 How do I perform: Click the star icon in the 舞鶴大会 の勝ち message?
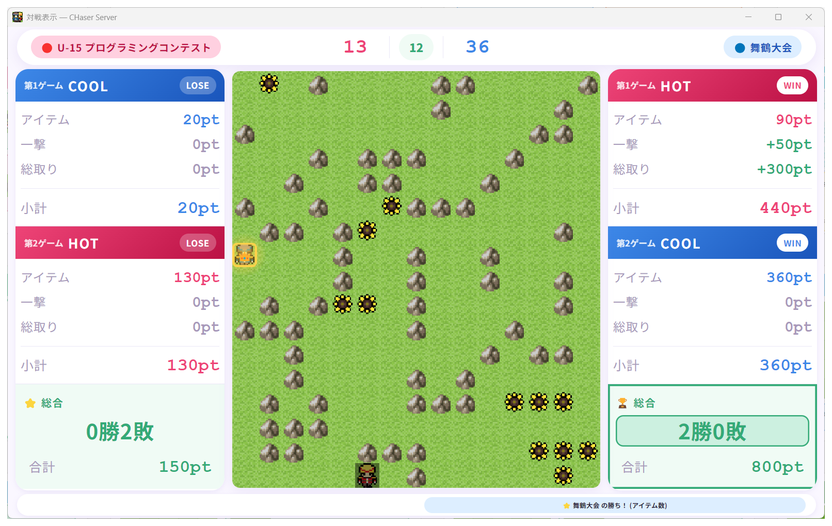(566, 506)
